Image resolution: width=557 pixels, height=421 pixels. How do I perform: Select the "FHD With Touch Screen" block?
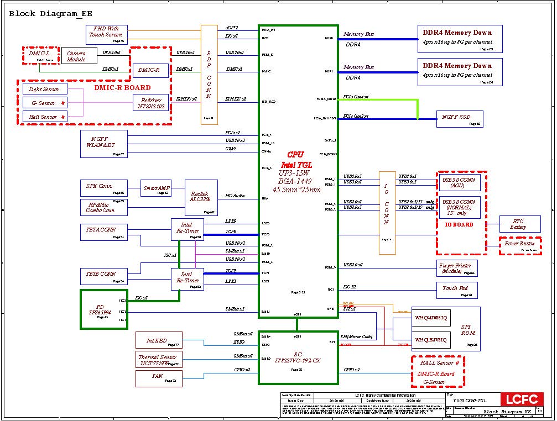[x=107, y=34]
